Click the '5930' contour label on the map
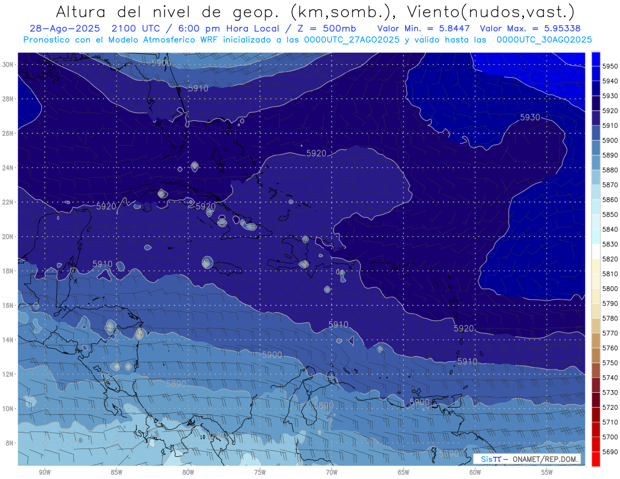620x479 pixels. pyautogui.click(x=530, y=117)
